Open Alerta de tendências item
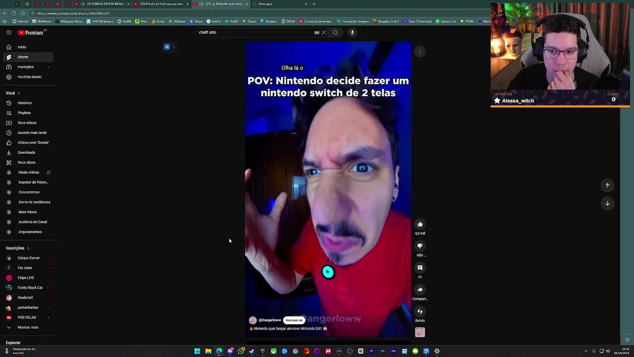The height and width of the screenshot is (357, 634). [27, 202]
